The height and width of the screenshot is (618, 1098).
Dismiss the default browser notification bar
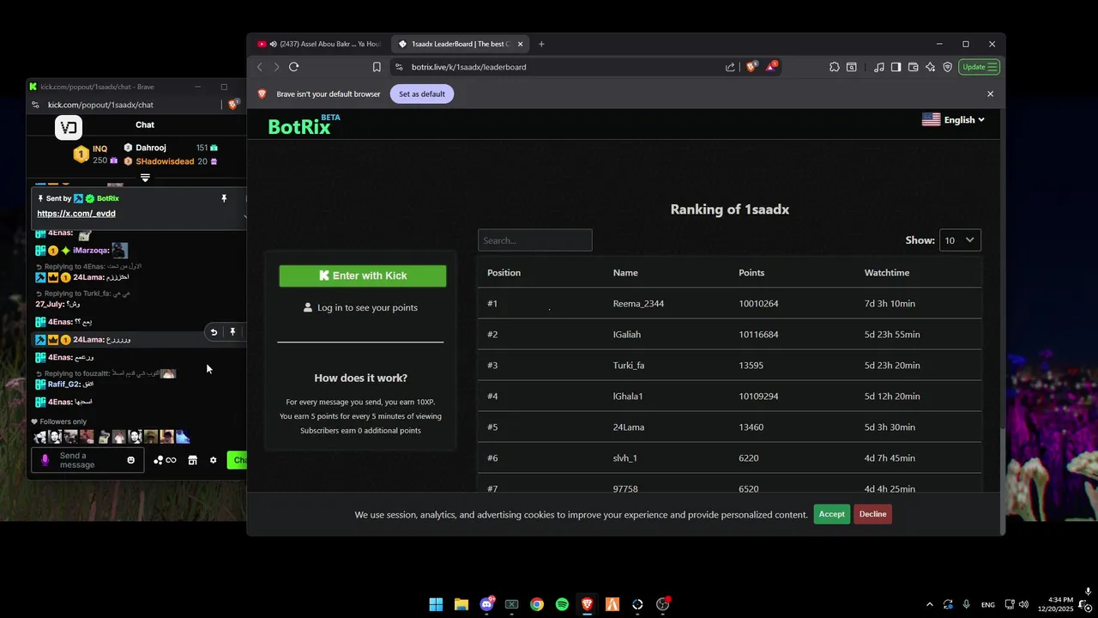(990, 94)
